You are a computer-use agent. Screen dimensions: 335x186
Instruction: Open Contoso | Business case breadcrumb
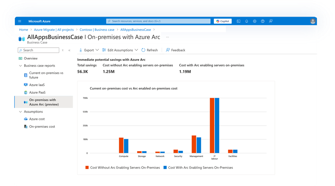pyautogui.click(x=97, y=30)
